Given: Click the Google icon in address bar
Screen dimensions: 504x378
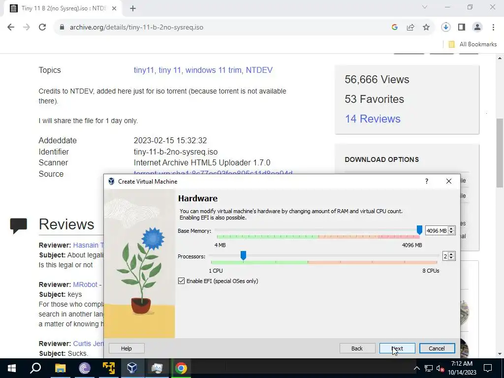Looking at the screenshot, I should [394, 27].
